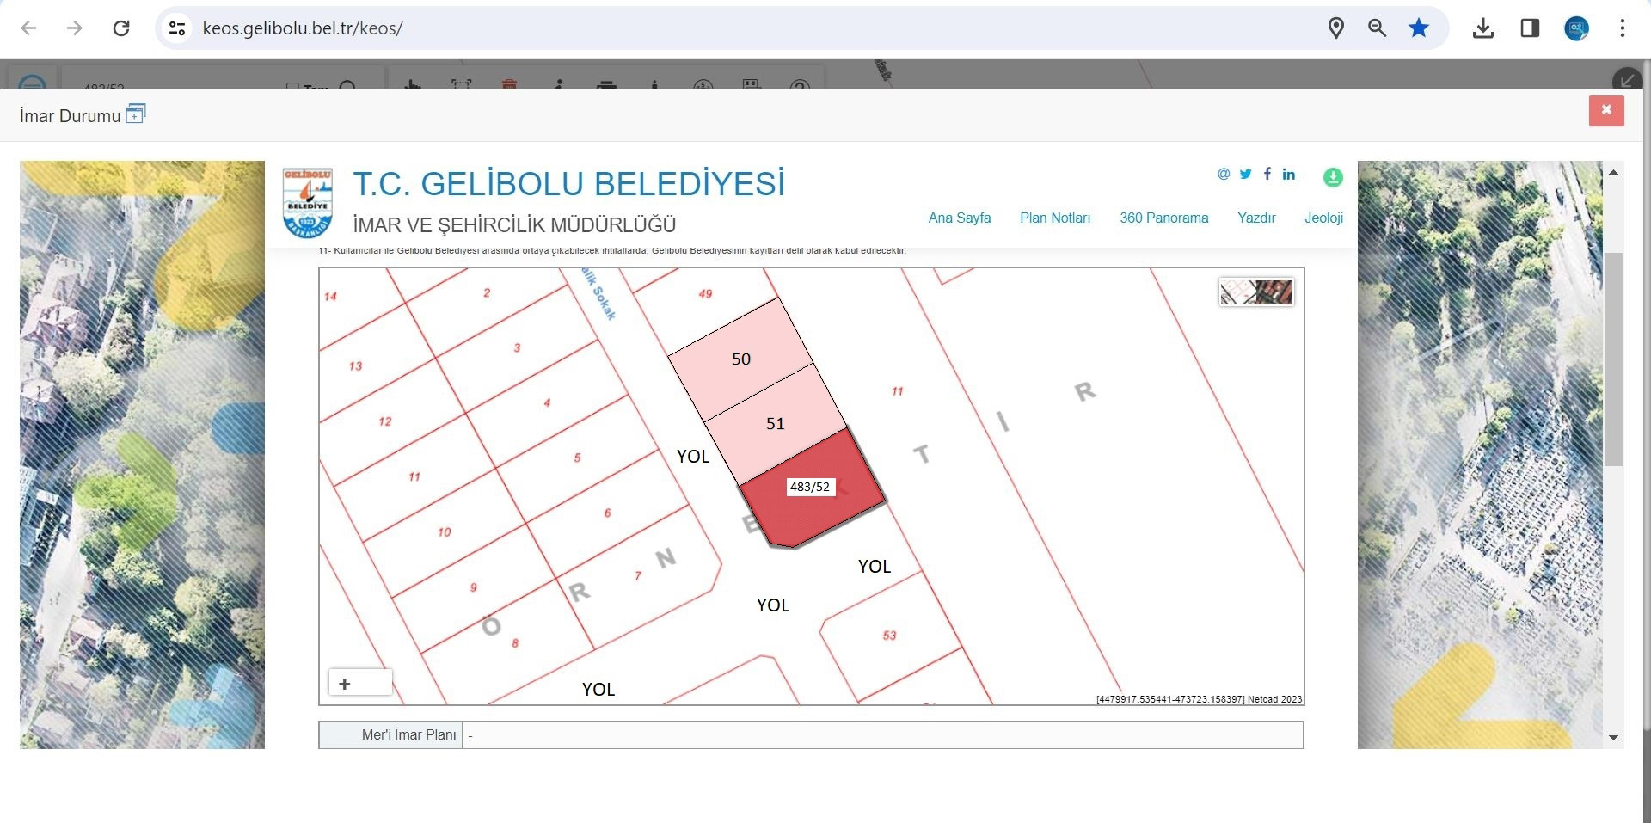Open the Jeoloji menu link
The height and width of the screenshot is (823, 1651).
pos(1323,218)
